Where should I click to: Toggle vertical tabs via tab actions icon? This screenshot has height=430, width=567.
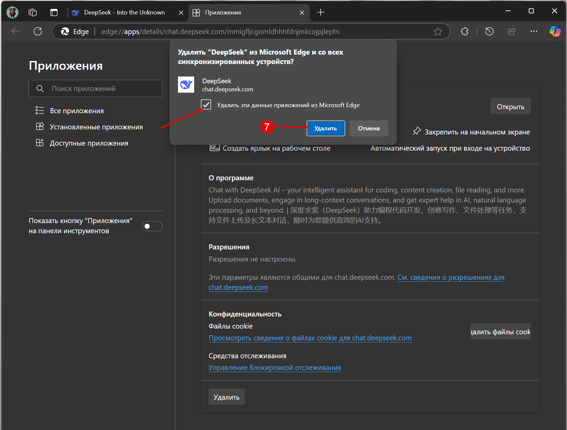[x=54, y=12]
